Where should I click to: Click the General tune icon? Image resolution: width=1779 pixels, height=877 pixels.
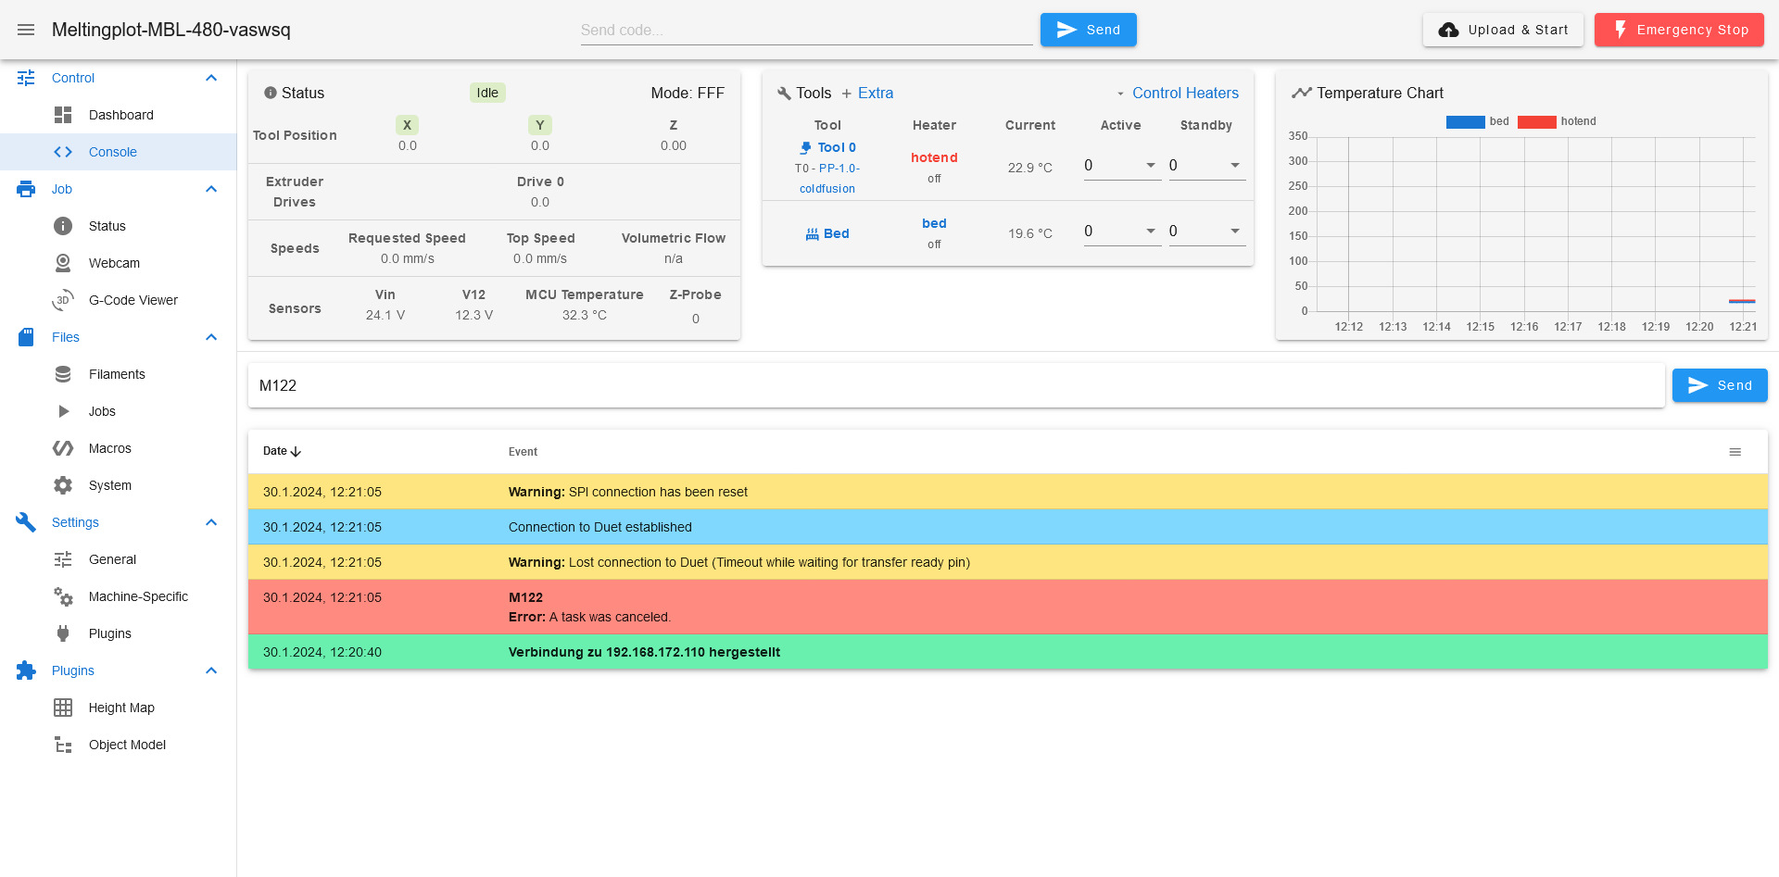tap(63, 559)
